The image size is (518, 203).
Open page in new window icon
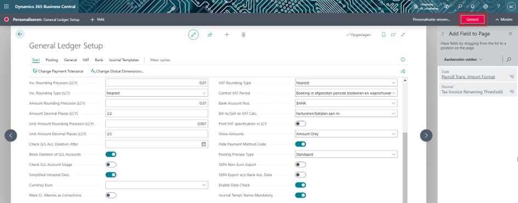click(393, 34)
